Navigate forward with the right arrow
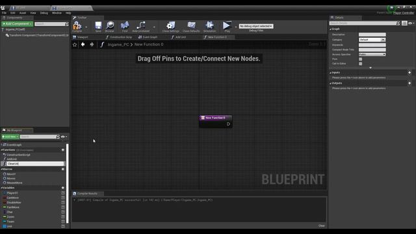 coord(92,44)
